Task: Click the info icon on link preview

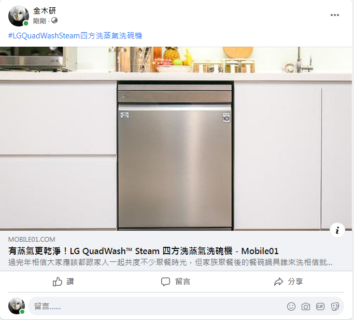Action: (x=337, y=230)
